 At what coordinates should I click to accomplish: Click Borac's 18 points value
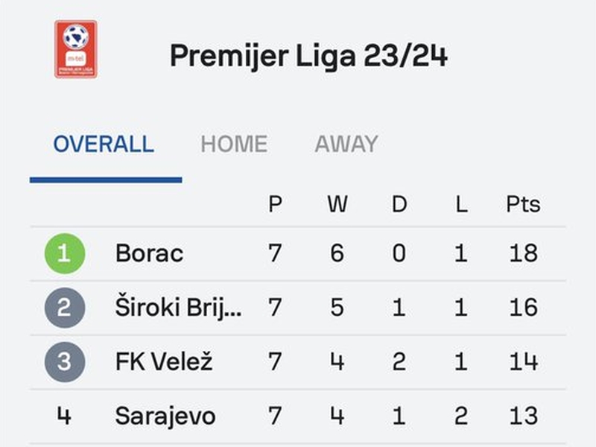coord(524,253)
